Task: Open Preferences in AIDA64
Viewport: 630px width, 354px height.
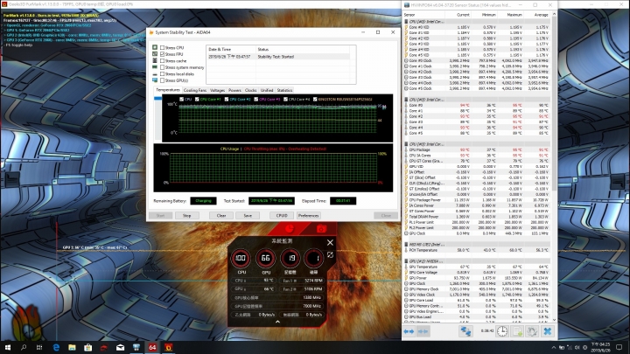Action: coord(308,216)
